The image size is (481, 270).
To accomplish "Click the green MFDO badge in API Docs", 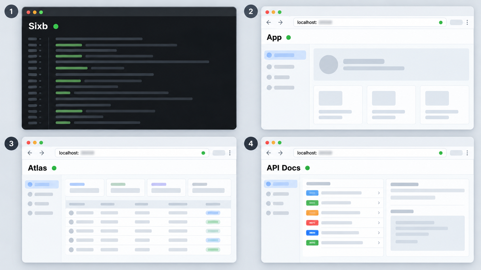I will (x=312, y=243).
